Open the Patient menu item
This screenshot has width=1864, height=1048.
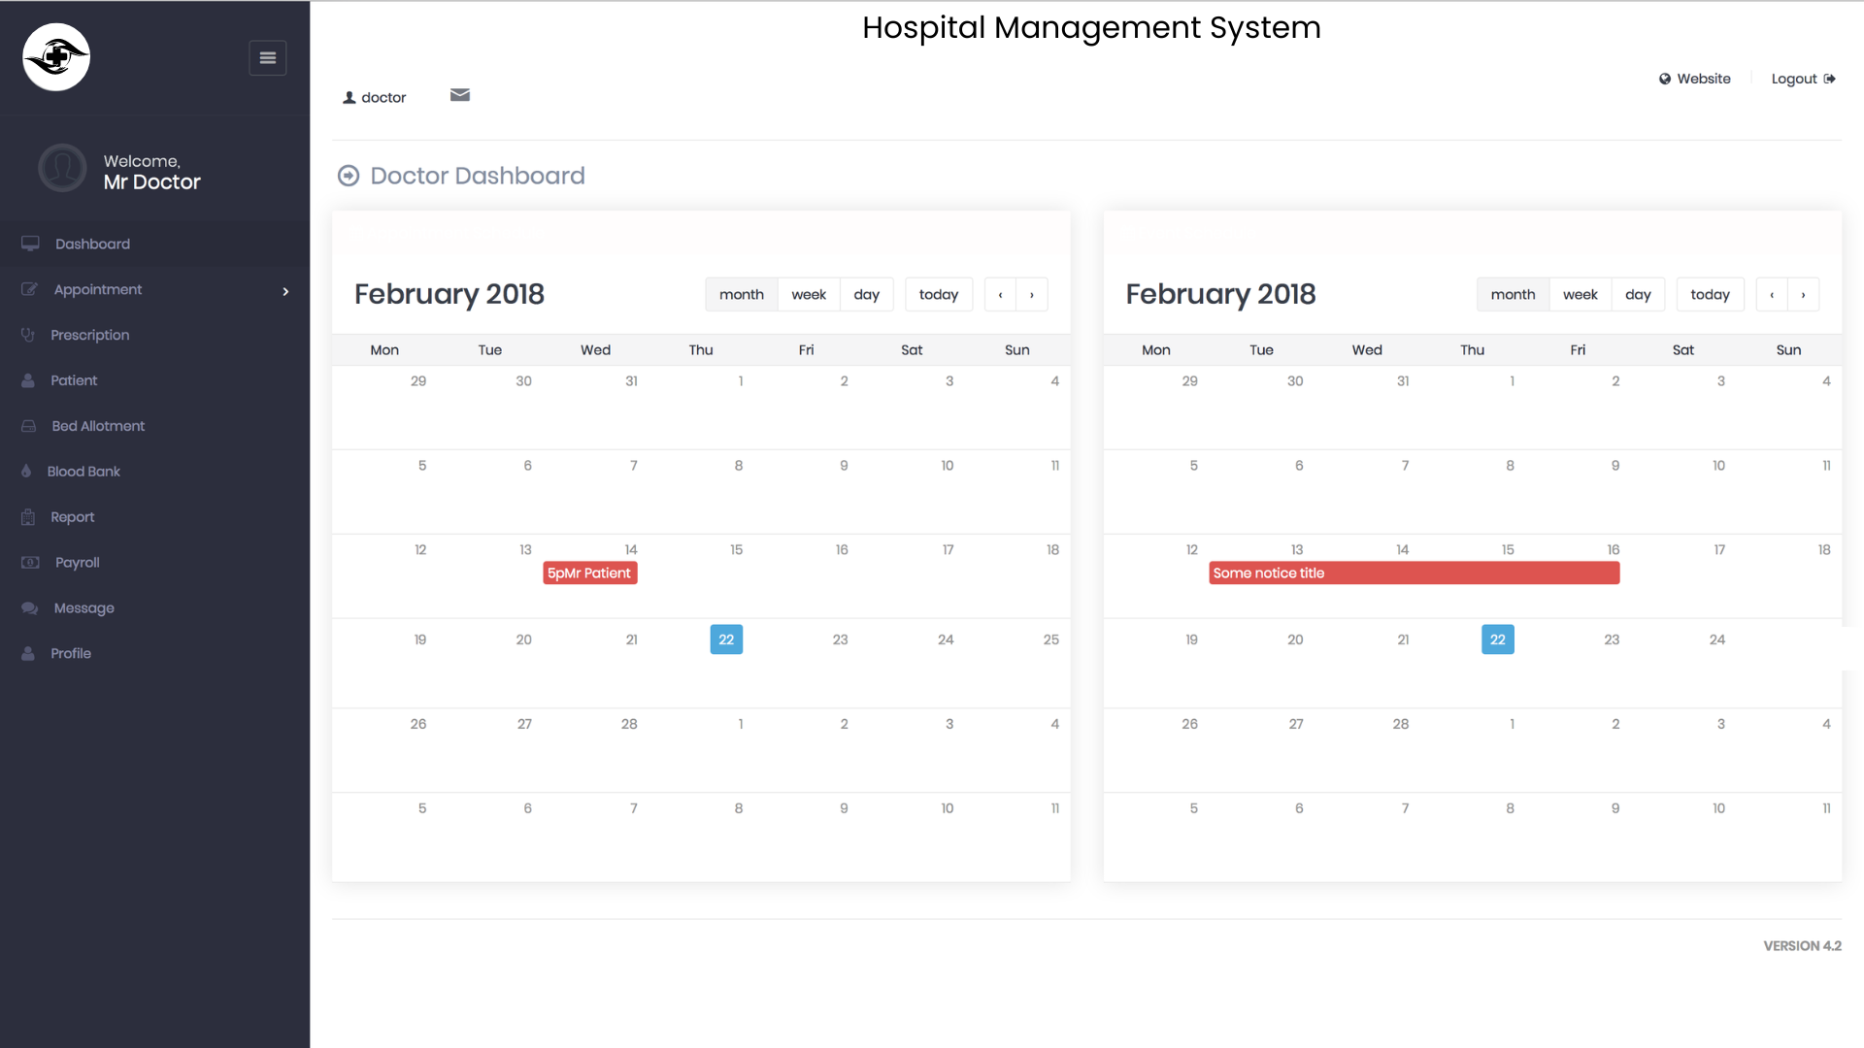(x=74, y=380)
